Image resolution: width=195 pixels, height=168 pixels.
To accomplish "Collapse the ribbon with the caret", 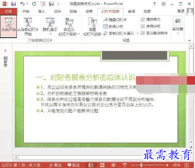I will (x=189, y=41).
